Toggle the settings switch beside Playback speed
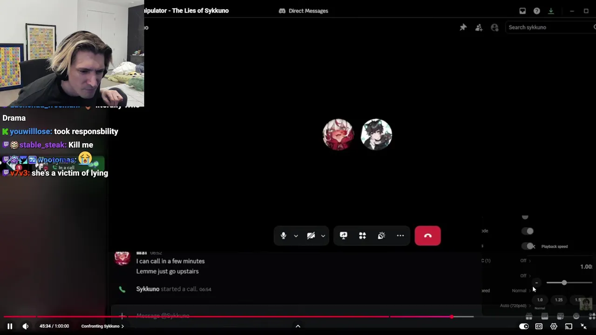Image resolution: width=596 pixels, height=335 pixels. (x=528, y=246)
